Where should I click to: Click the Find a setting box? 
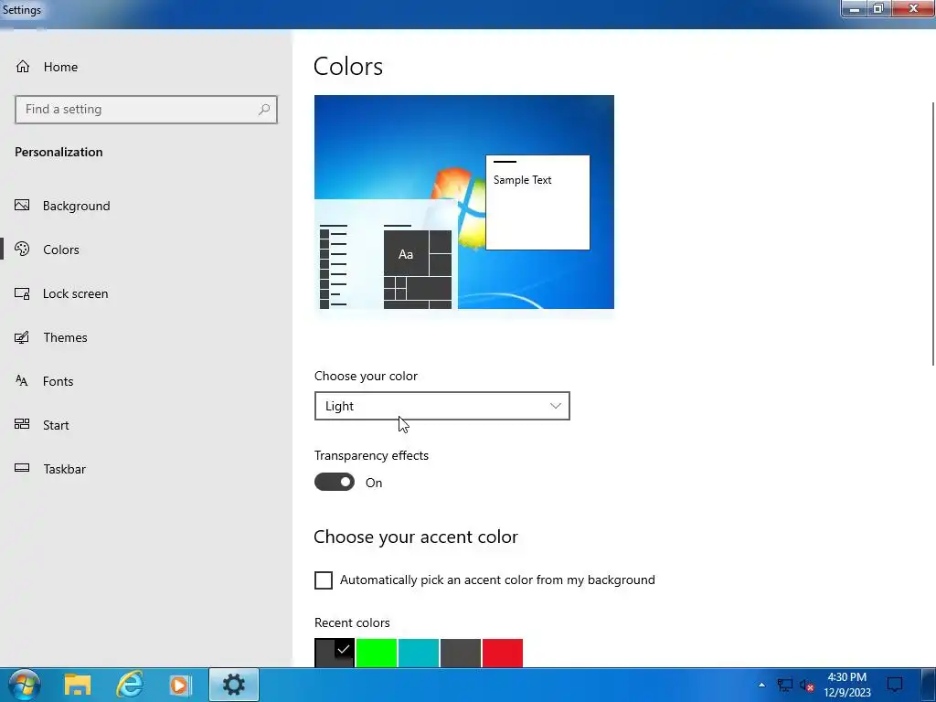point(146,110)
